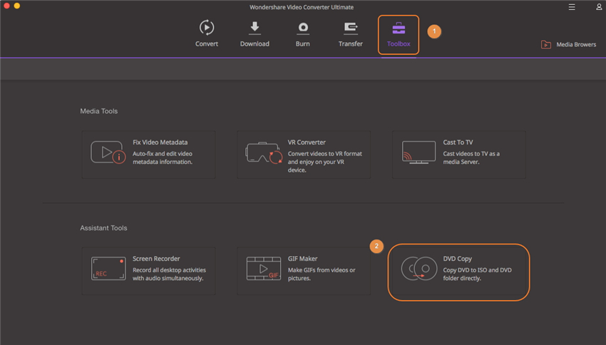Switch to the Download tab label
Viewport: 606px width, 345px height.
[255, 43]
